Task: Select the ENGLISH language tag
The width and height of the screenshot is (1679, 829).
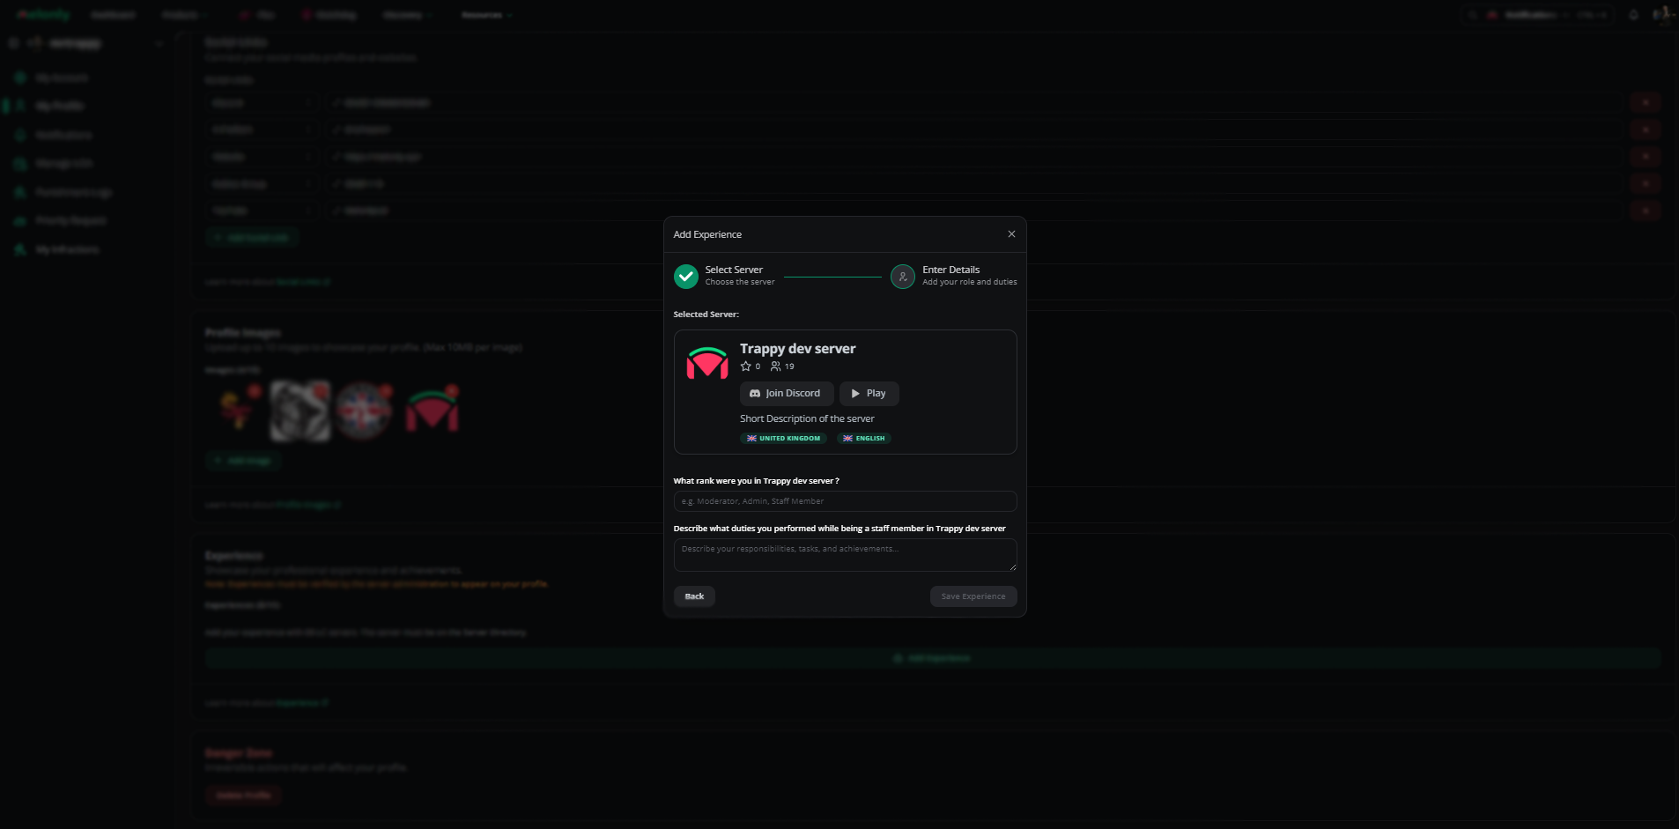Action: (863, 438)
